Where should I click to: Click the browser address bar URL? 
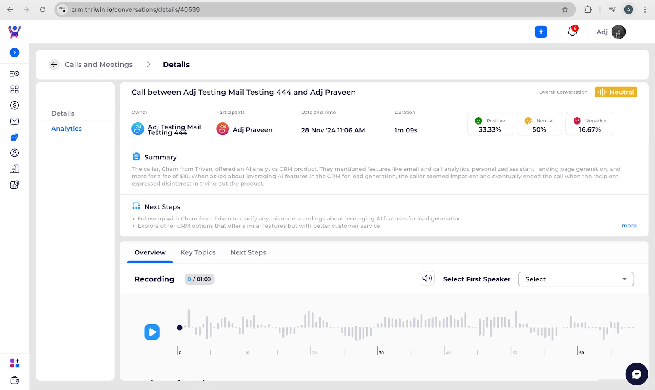136,9
